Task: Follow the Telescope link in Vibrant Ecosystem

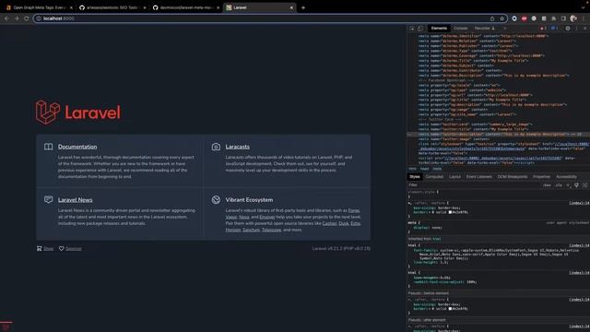Action: point(271,230)
